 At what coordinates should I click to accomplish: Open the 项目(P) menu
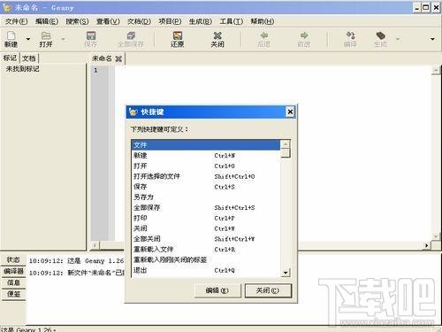(x=170, y=21)
